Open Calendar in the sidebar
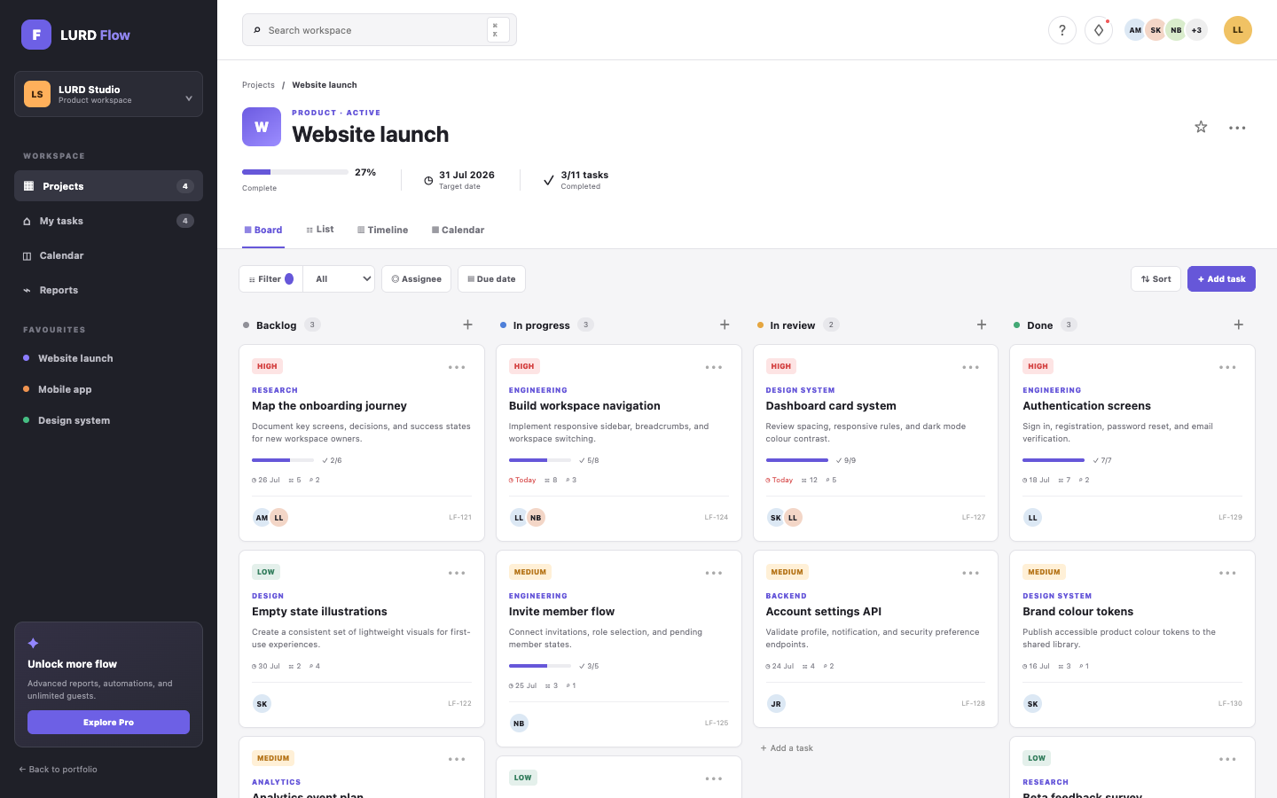This screenshot has width=1277, height=798. (108, 255)
